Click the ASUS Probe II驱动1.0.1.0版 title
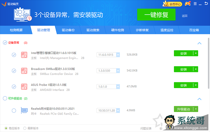This screenshot has width=210, height=132. 49,85
